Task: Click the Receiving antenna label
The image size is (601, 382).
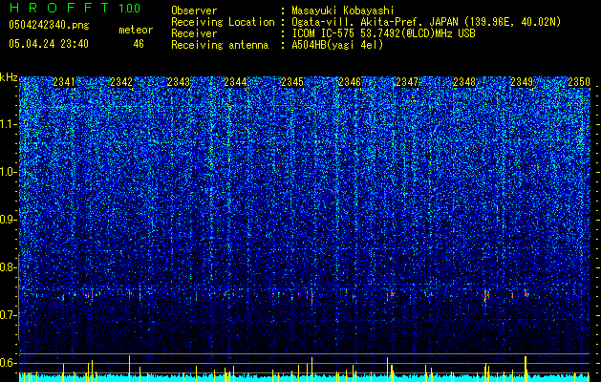Action: coord(220,45)
